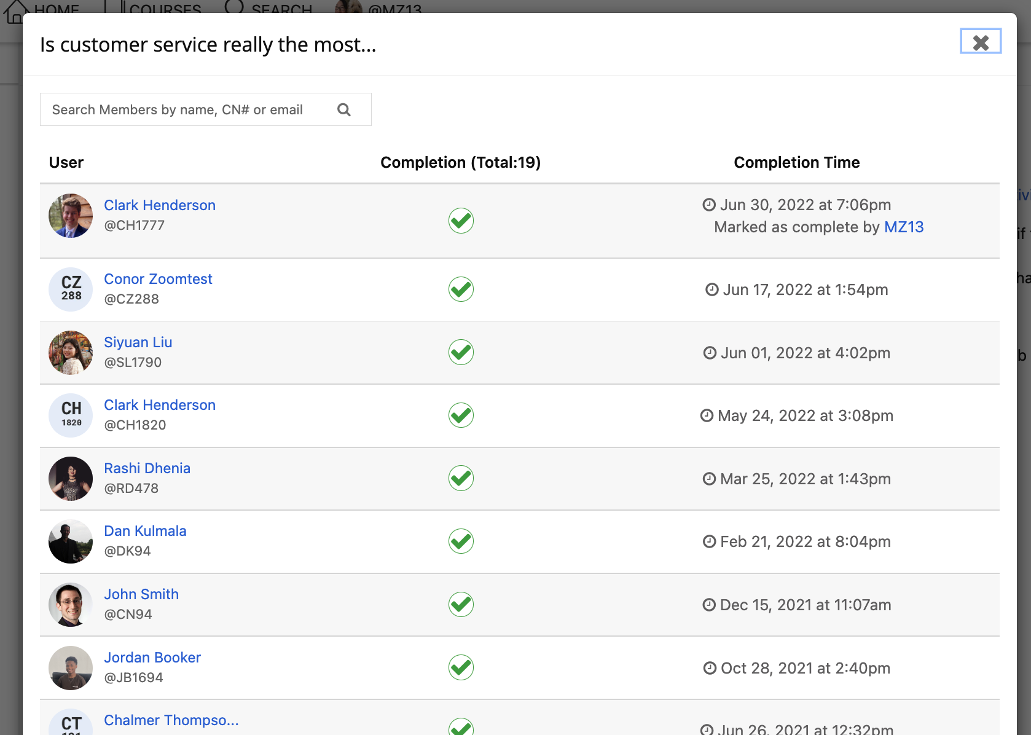1031x735 pixels.
Task: Close the completion list dialog
Action: click(x=981, y=41)
